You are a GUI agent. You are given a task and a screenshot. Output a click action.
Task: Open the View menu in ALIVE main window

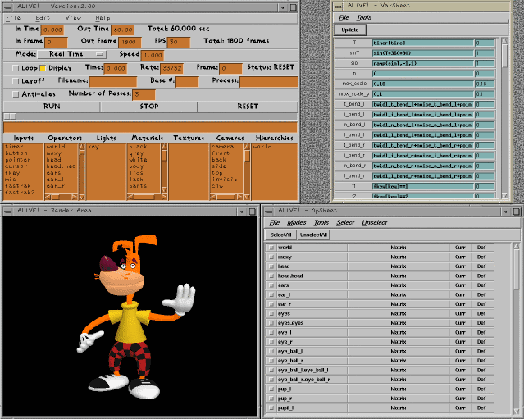click(73, 17)
